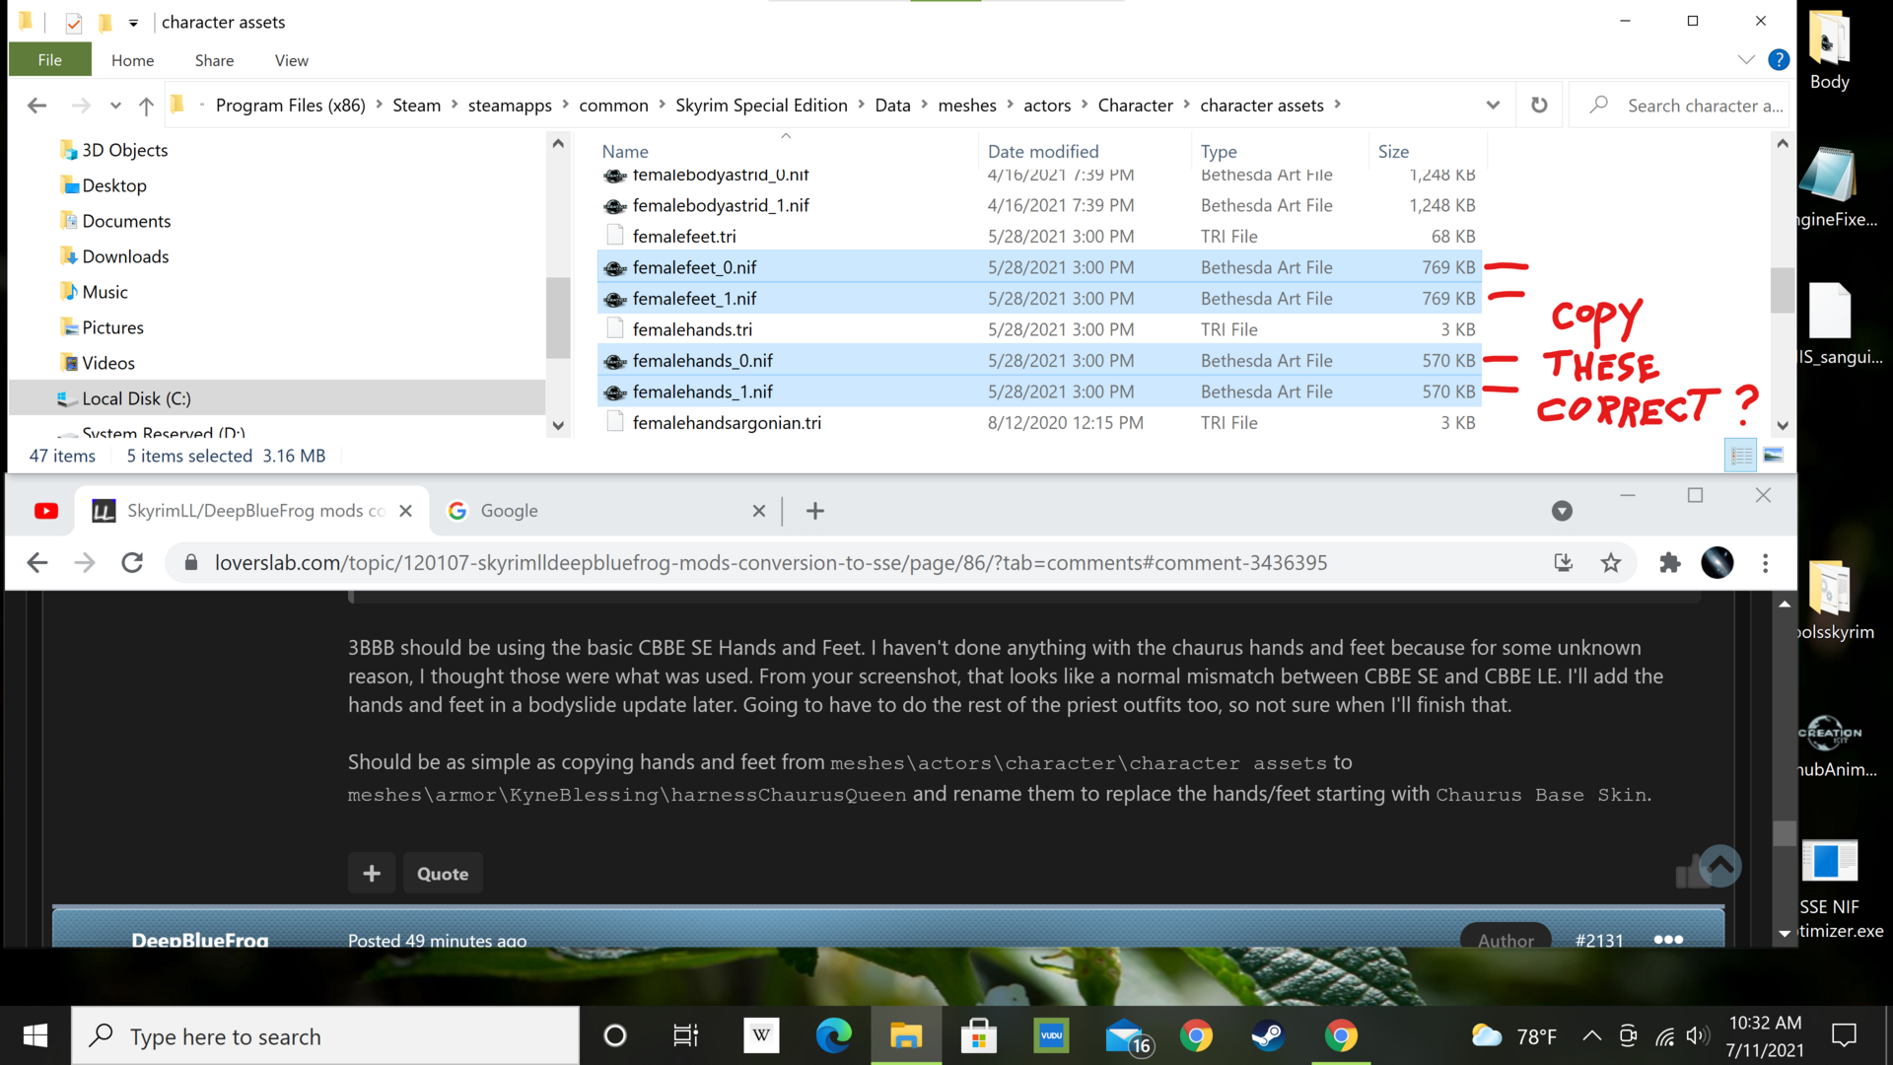Open Chrome profile avatar

(x=1718, y=563)
